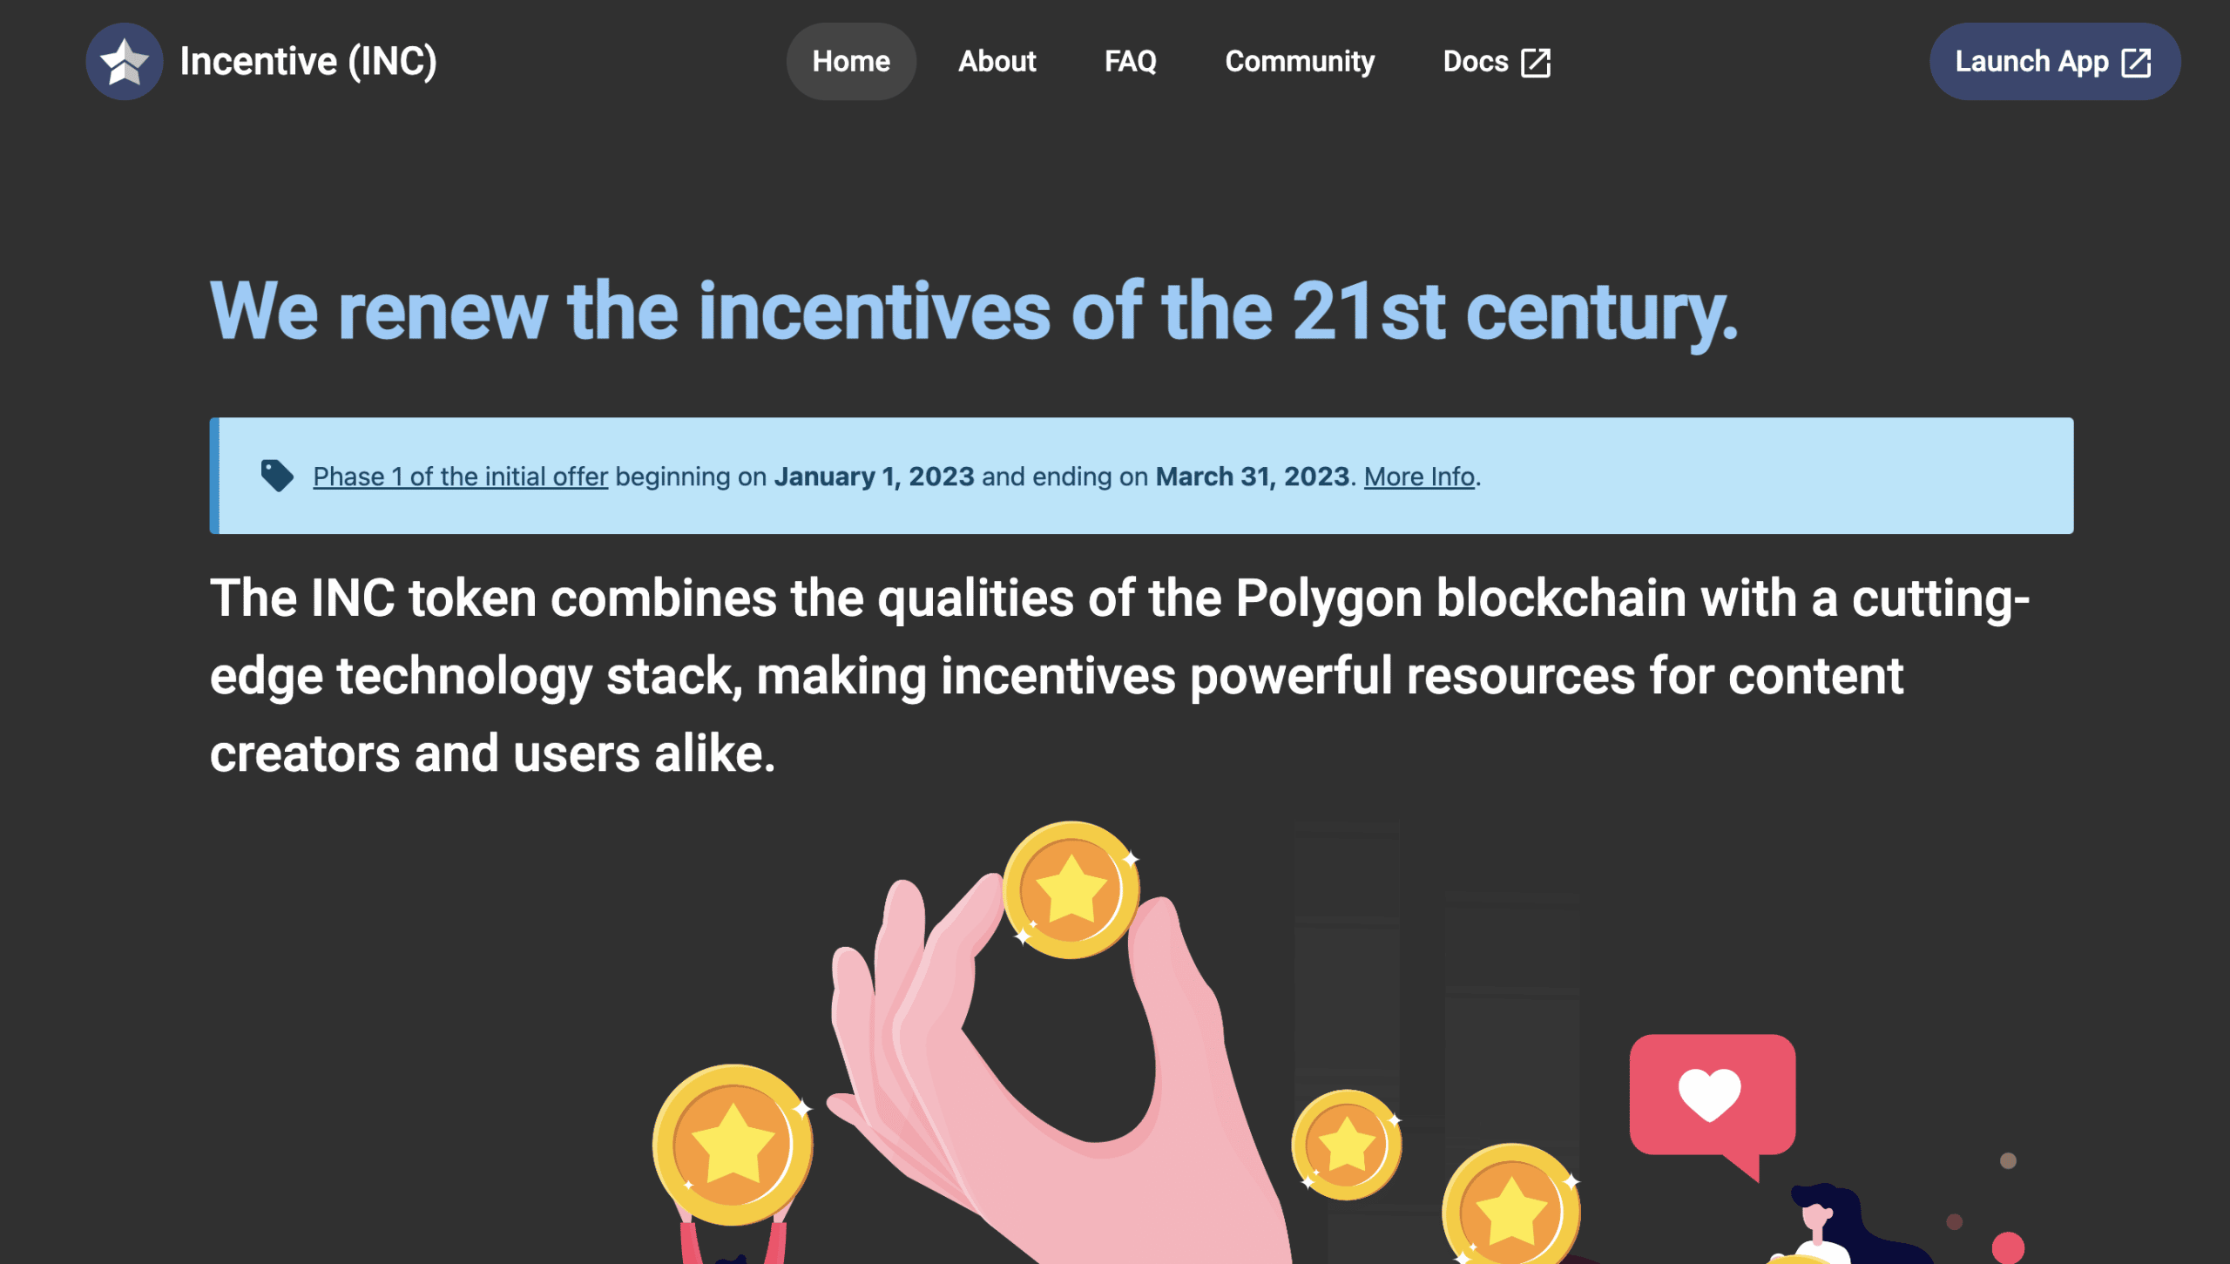Screen dimensions: 2230x1264
Task: Click the Incentive star logo icon
Action: point(125,62)
